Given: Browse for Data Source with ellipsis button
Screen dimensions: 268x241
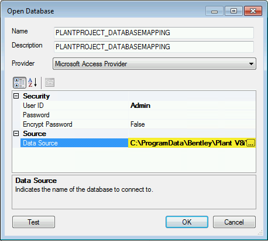Looking at the screenshot, I should point(250,143).
